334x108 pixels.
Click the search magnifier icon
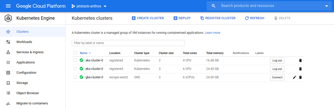(214, 6)
